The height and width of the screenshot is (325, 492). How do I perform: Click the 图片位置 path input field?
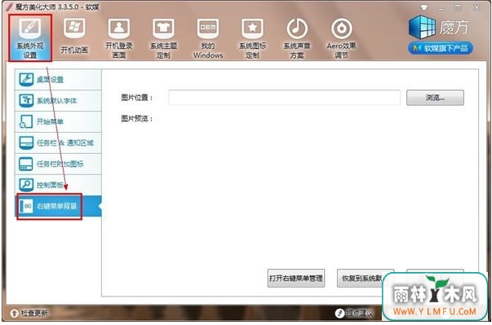pyautogui.click(x=284, y=98)
